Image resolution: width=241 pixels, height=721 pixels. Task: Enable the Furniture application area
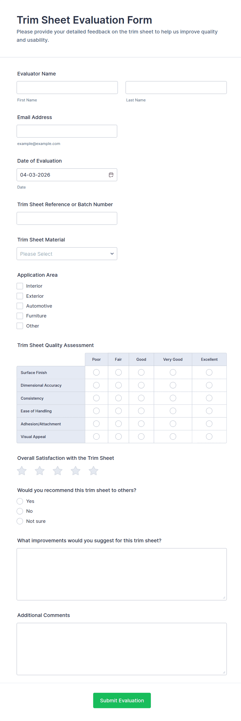pyautogui.click(x=20, y=316)
